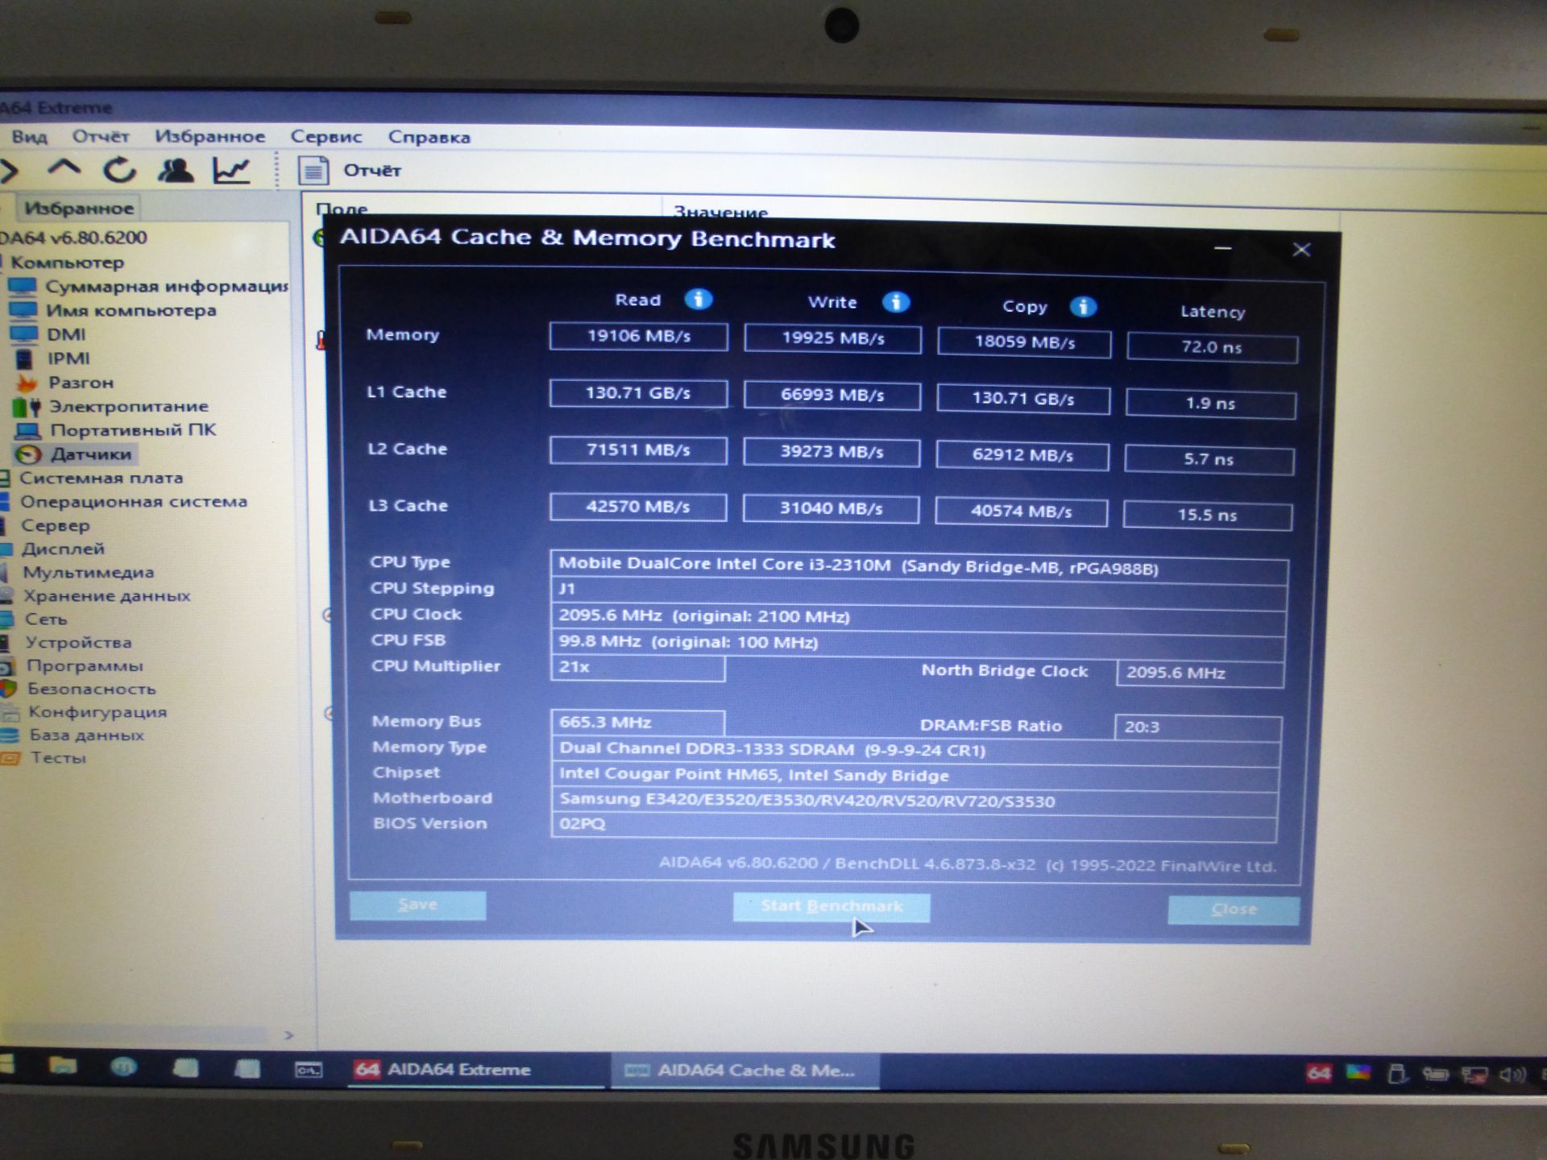
Task: Open the Вид menu
Action: (x=29, y=136)
